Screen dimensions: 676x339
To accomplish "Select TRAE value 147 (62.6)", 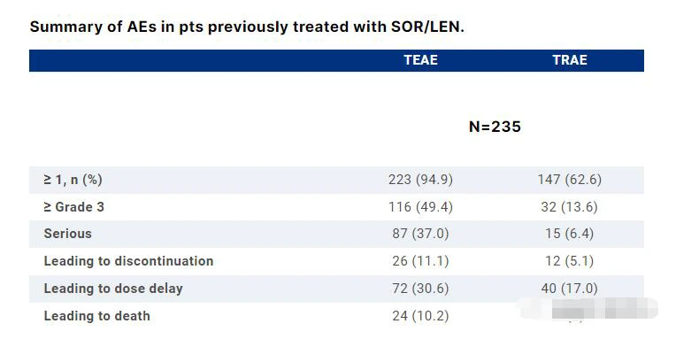I will 570,180.
